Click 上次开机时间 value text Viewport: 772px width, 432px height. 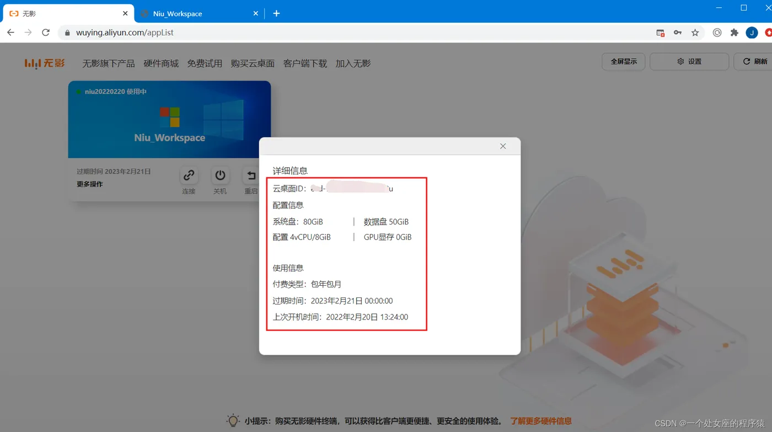[x=367, y=317]
